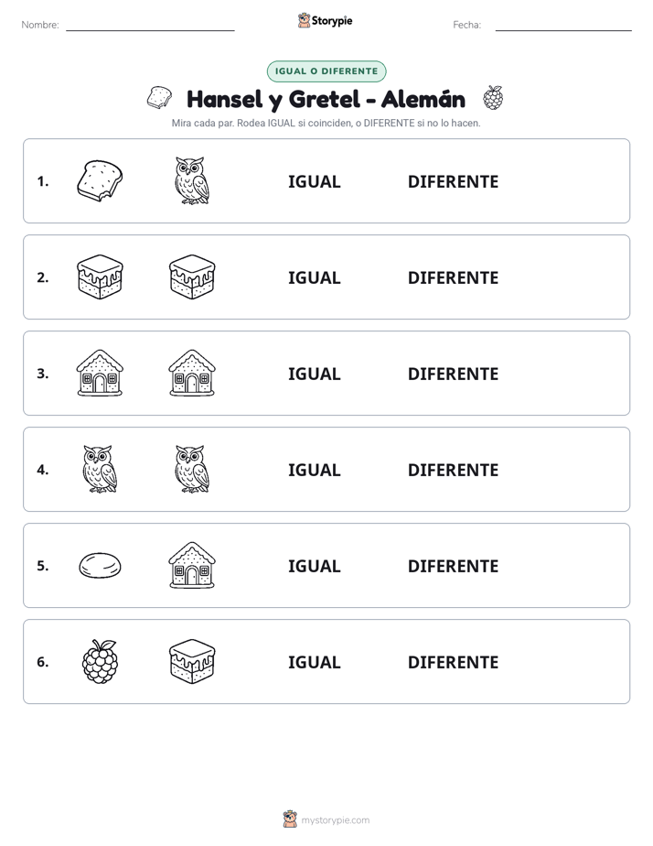Image resolution: width=653 pixels, height=846 pixels.
Task: Click the Storypie logo at the top
Action: (325, 20)
